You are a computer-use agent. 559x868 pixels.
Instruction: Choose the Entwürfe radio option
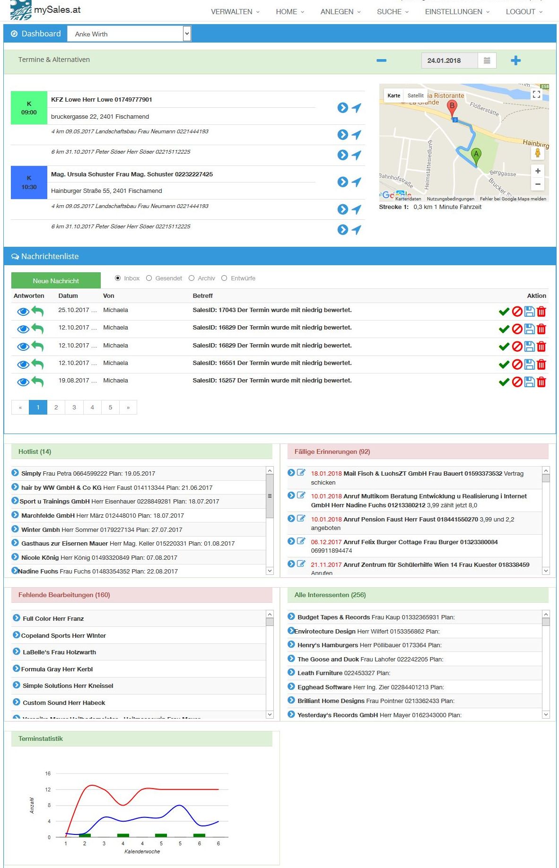224,278
